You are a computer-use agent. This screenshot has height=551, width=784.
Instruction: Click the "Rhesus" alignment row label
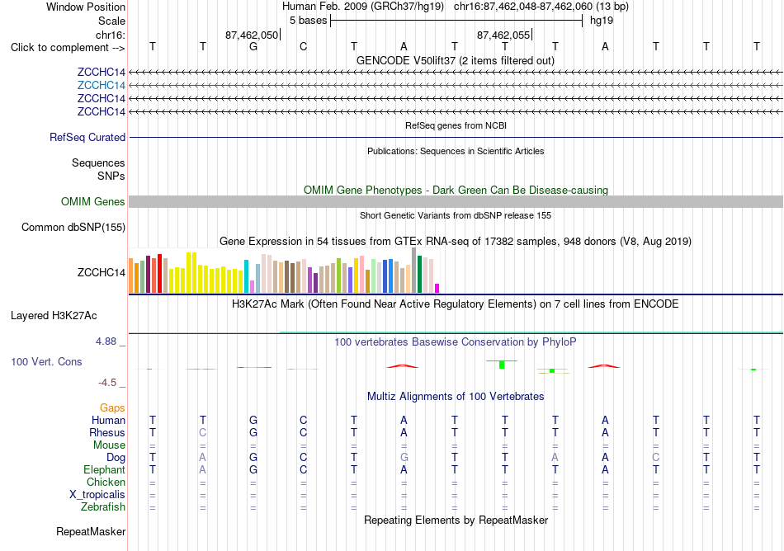[107, 432]
